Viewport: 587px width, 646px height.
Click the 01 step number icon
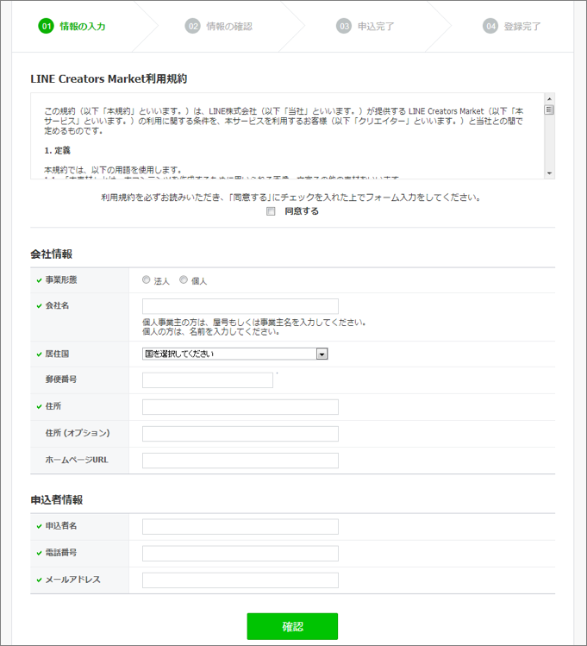(x=46, y=26)
